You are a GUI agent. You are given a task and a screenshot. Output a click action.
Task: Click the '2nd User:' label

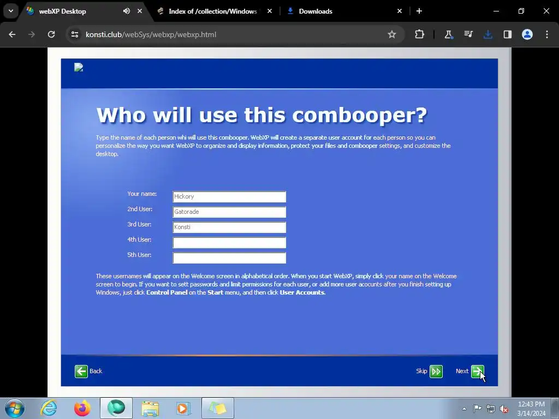(x=140, y=209)
